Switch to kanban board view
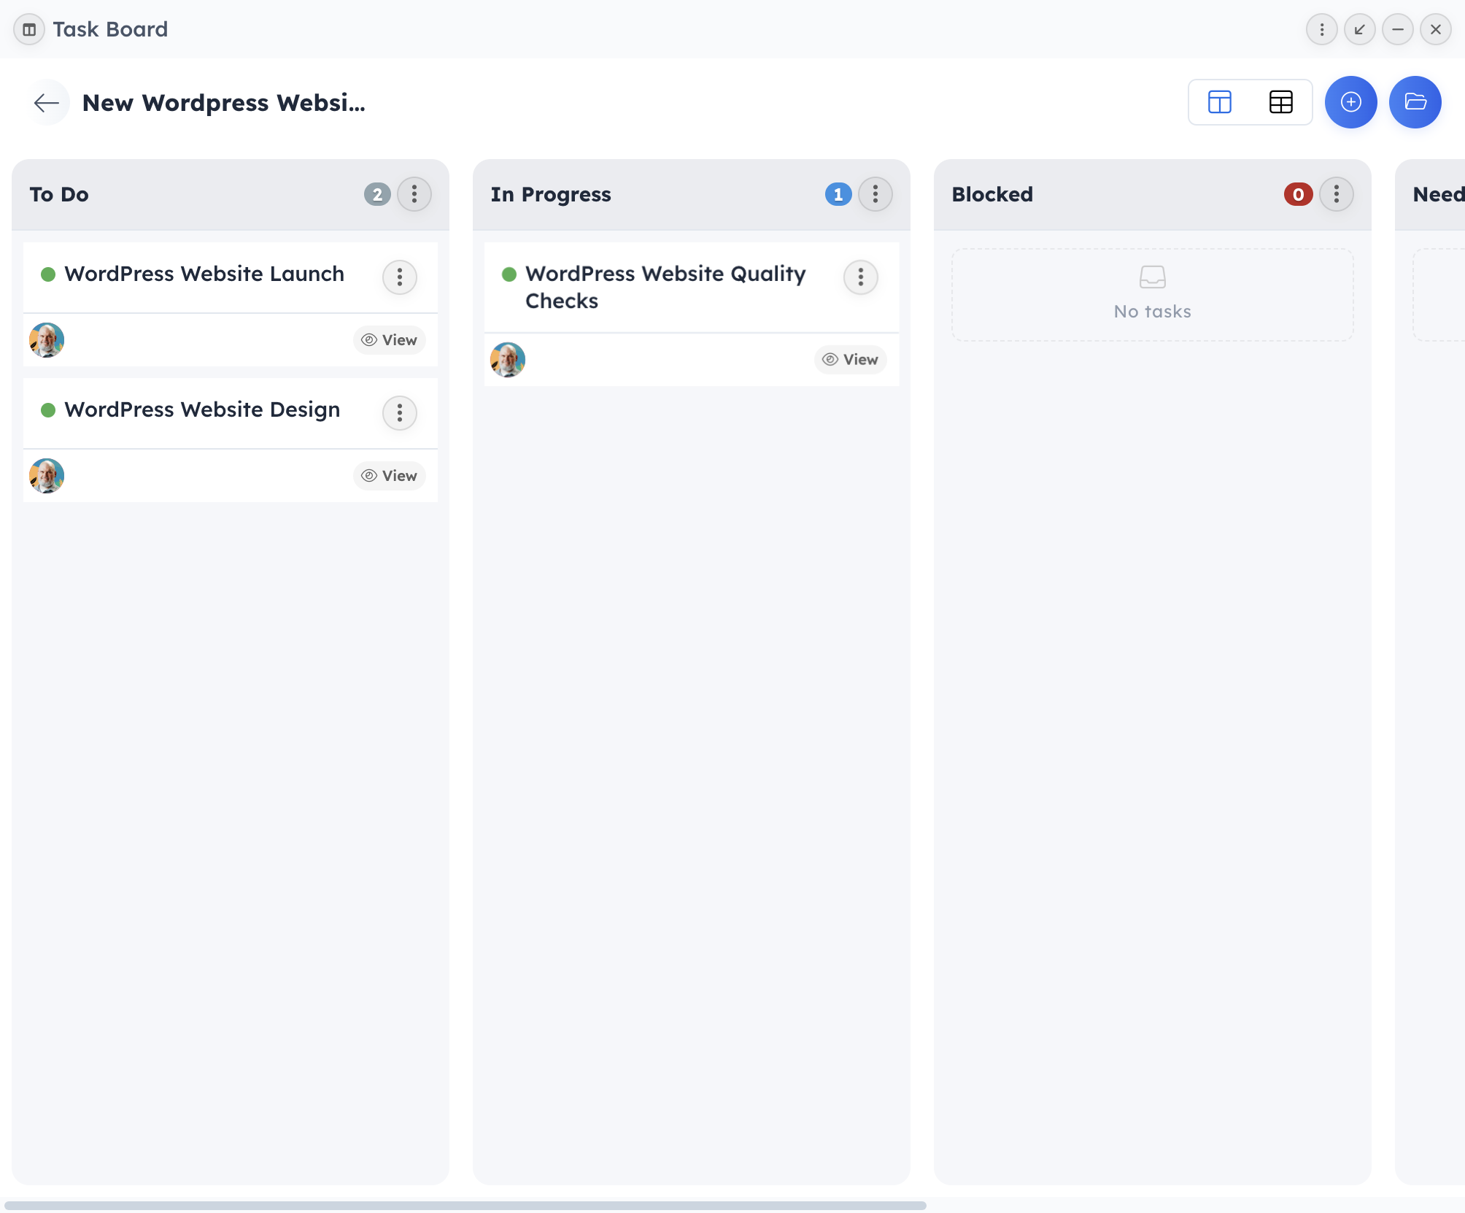1465x1213 pixels. (1220, 102)
